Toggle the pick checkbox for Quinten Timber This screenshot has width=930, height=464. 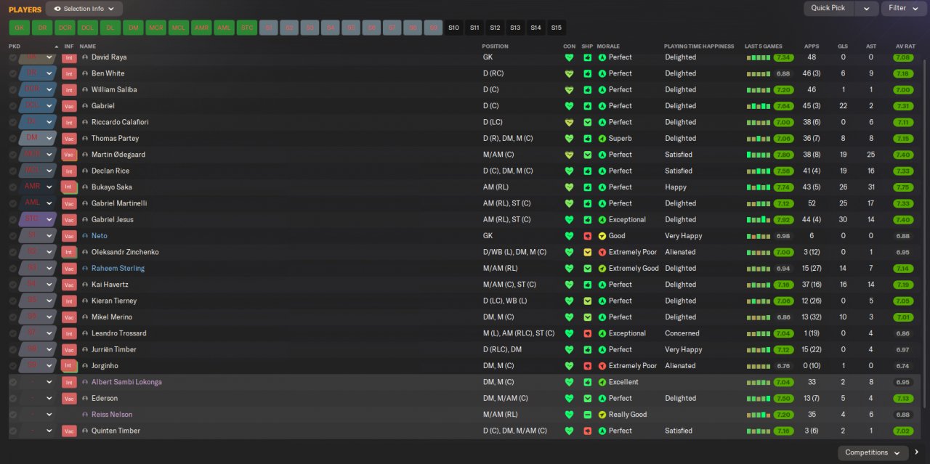(x=13, y=431)
